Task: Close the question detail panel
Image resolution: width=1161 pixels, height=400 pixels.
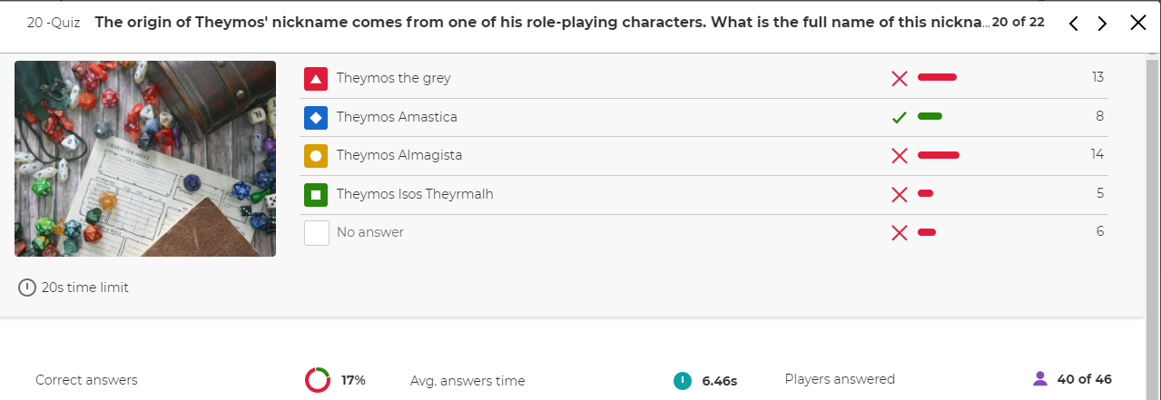Action: tap(1138, 23)
